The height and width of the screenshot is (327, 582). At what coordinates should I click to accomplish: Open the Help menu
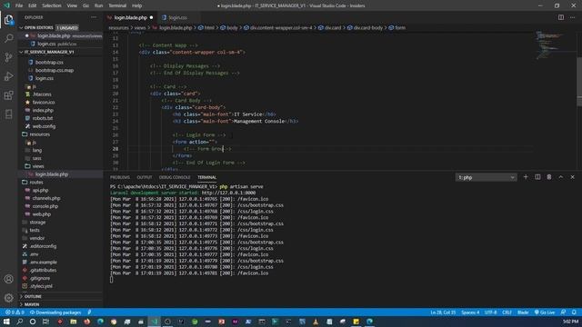(137, 5)
